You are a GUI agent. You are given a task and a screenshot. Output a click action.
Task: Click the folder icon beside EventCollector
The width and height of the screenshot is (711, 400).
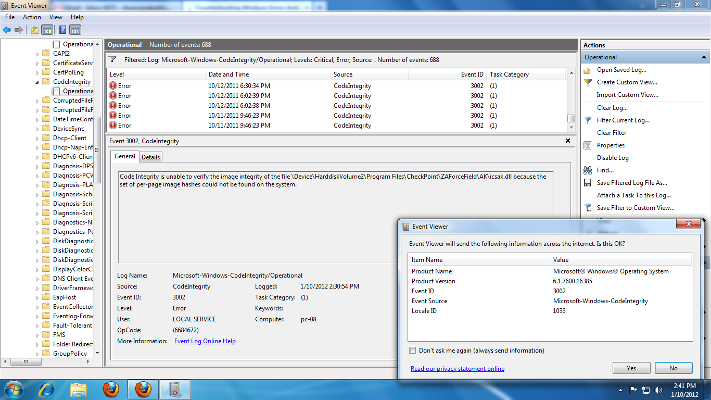click(x=46, y=307)
